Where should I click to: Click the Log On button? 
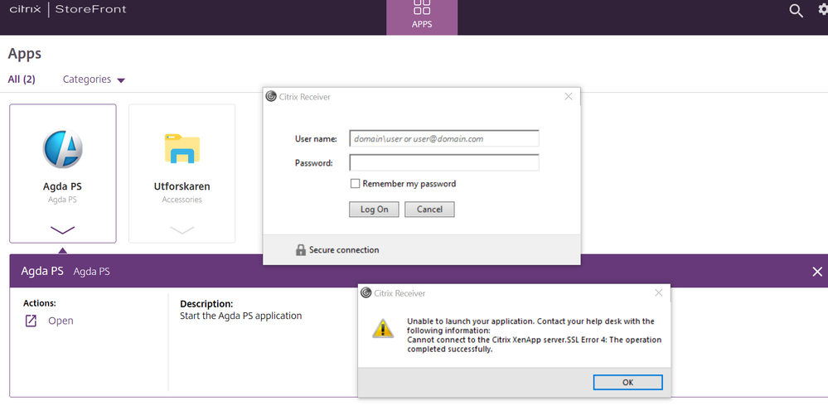(x=374, y=209)
